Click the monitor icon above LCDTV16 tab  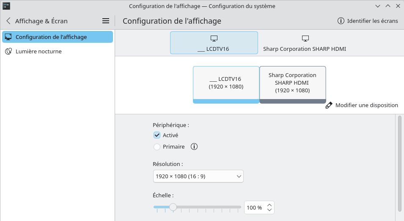click(214, 39)
